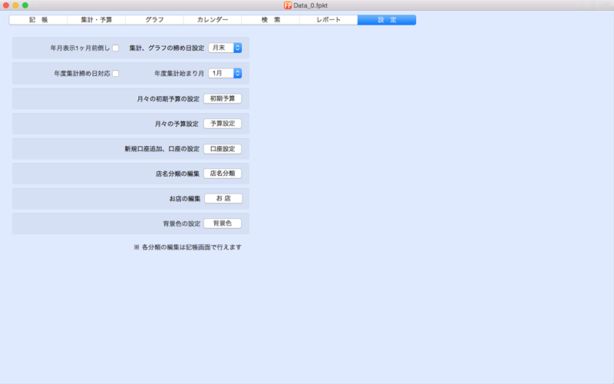The image size is (614, 384).
Task: Click the 集計、グラフの締め日設定 label
Action: click(167, 48)
